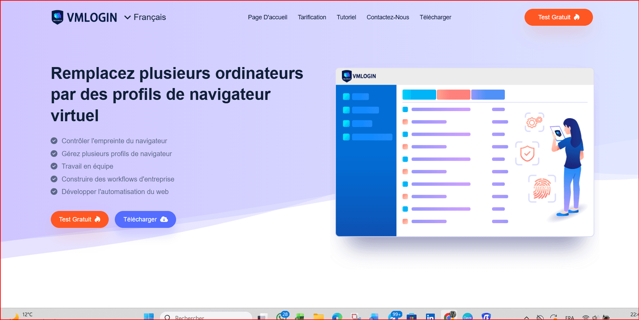This screenshot has width=639, height=320.
Task: Go to the Tarification page
Action: 312,17
